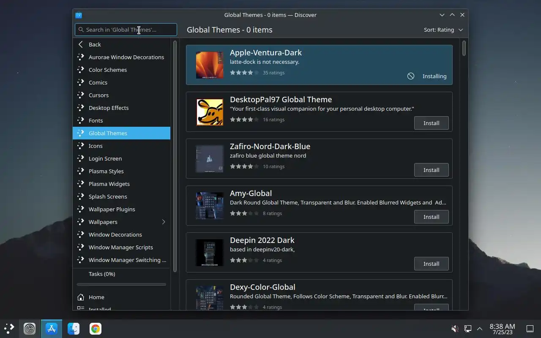Launch Google Chrome from taskbar
Screen dimensions: 541x338
click(x=96, y=328)
